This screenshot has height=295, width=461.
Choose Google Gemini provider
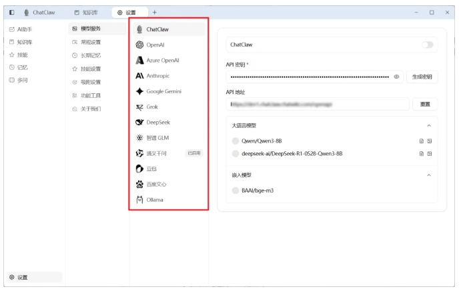(167, 91)
